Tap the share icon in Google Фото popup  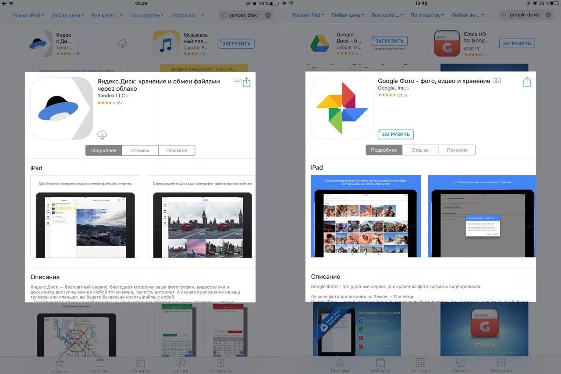click(527, 82)
